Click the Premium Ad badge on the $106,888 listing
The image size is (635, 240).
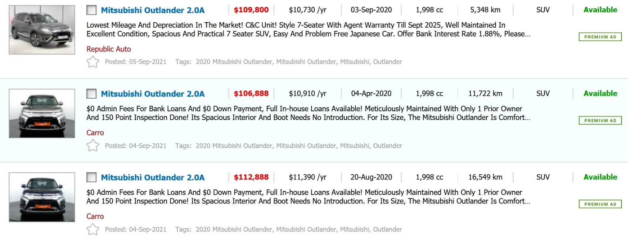600,120
